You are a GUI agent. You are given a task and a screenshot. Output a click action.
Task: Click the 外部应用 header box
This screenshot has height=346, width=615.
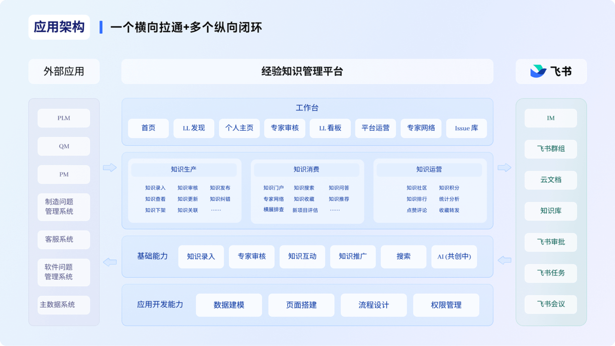(64, 72)
